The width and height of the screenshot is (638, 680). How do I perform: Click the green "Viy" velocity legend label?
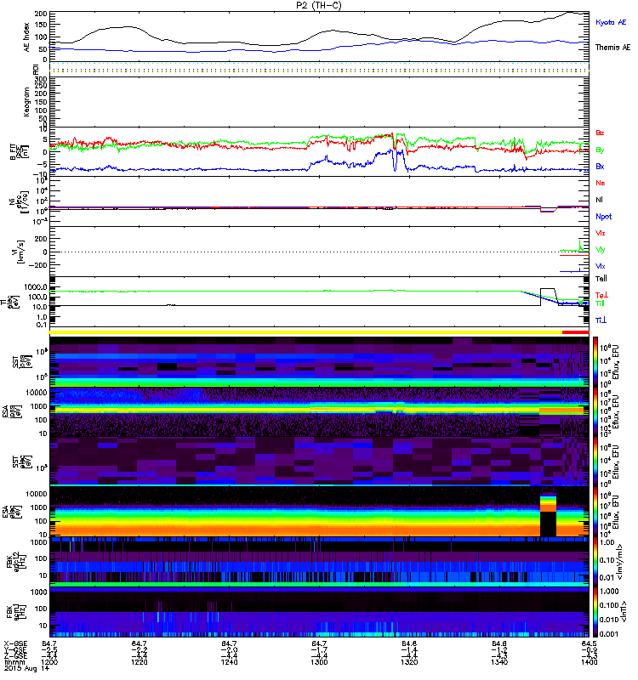click(x=601, y=250)
